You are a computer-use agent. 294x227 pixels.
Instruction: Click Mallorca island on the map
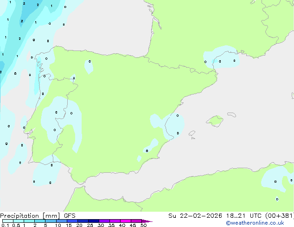pos(215,121)
